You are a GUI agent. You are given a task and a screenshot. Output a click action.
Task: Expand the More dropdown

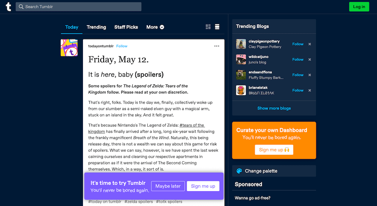[155, 27]
